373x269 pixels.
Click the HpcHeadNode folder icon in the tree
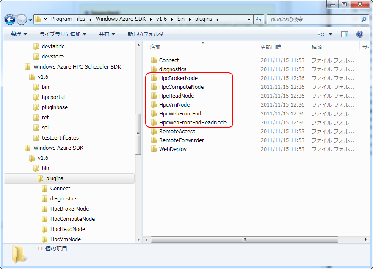(44, 229)
